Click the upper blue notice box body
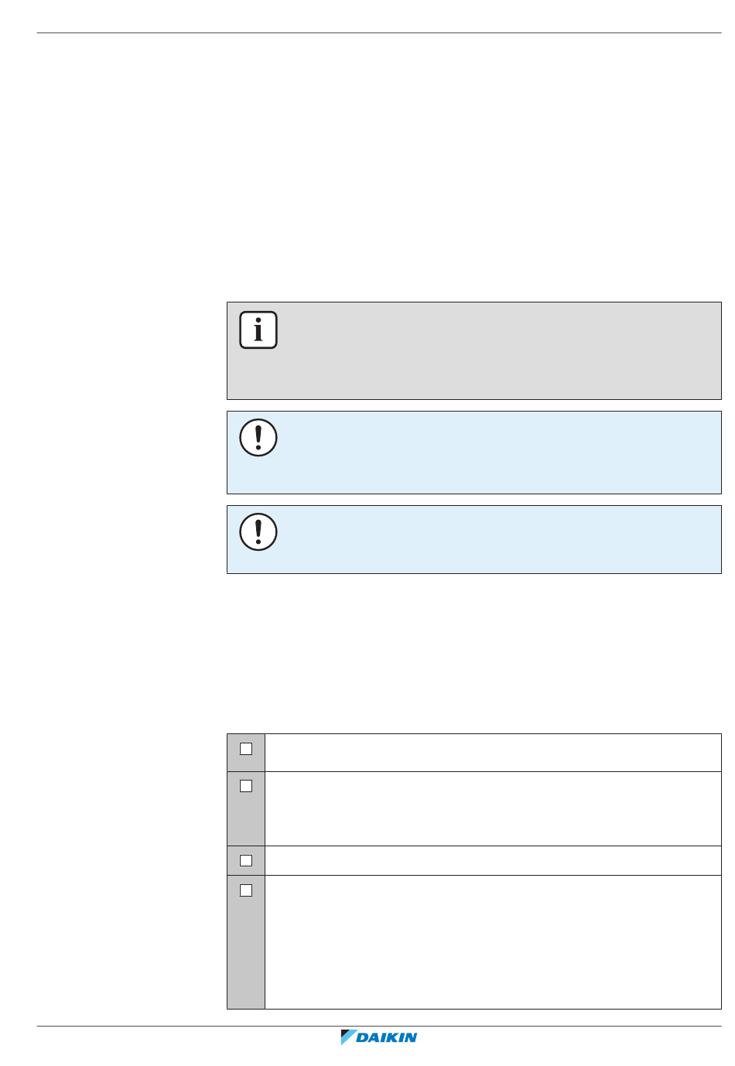Image resolution: width=735 pixels, height=1066 pixels. point(495,453)
